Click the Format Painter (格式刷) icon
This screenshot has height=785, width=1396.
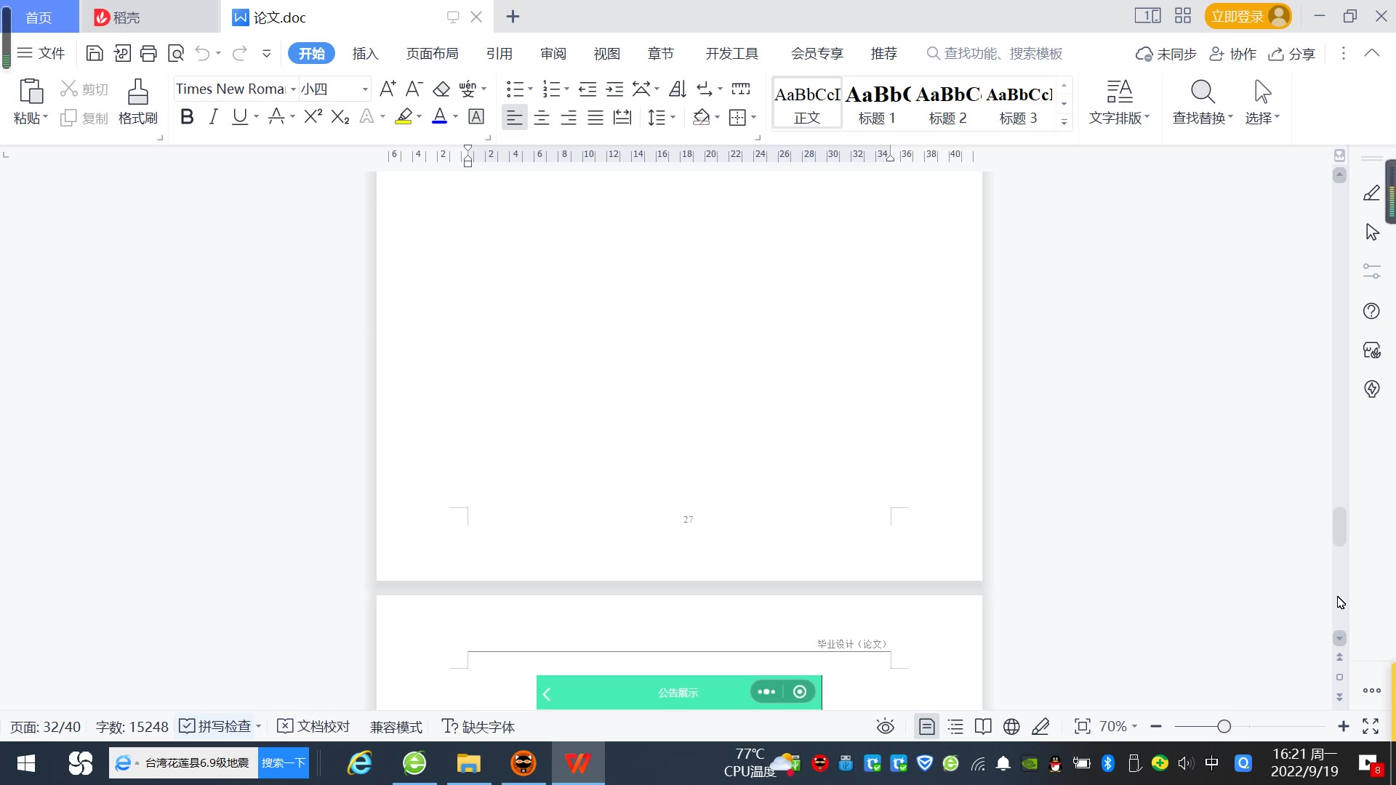[x=137, y=92]
